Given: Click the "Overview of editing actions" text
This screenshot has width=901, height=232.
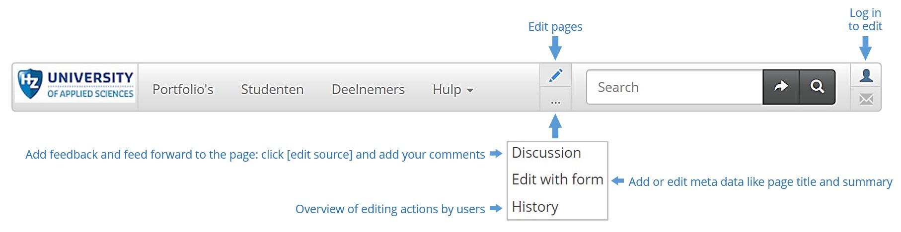Looking at the screenshot, I should (x=390, y=209).
